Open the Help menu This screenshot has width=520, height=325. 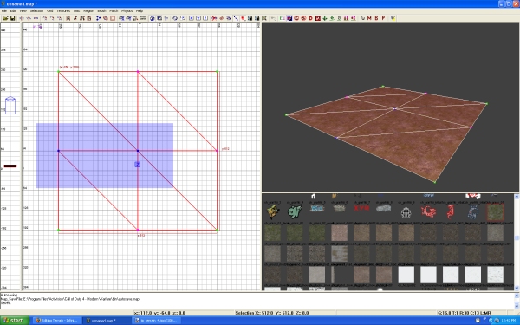140,10
